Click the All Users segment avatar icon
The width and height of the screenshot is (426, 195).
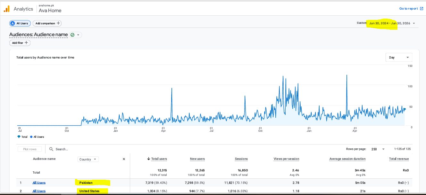[x=13, y=23]
